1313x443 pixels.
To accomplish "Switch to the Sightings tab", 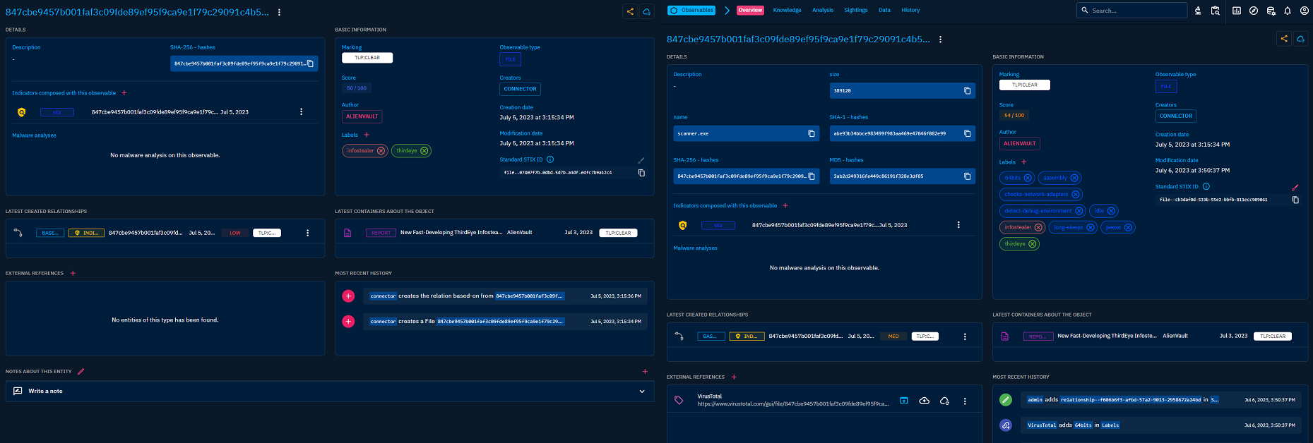I will 855,11.
